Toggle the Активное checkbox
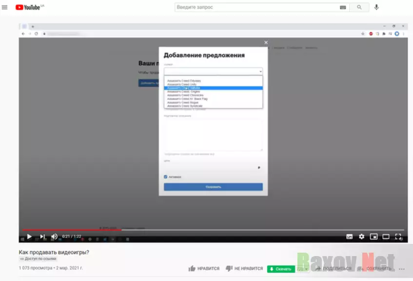Image resolution: width=413 pixels, height=281 pixels. point(165,177)
